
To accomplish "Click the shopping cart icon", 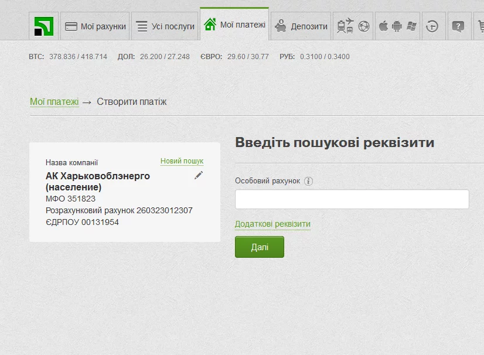I will click(481, 26).
